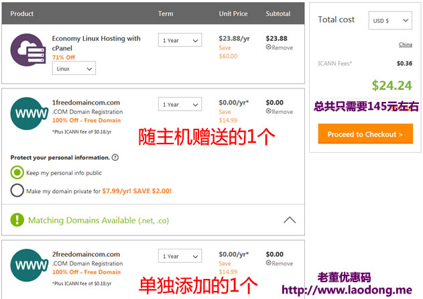Click the China country link
423x299 pixels.
(406, 44)
